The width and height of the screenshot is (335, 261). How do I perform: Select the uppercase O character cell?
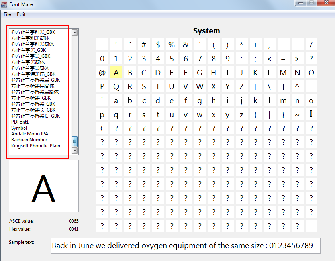311,73
